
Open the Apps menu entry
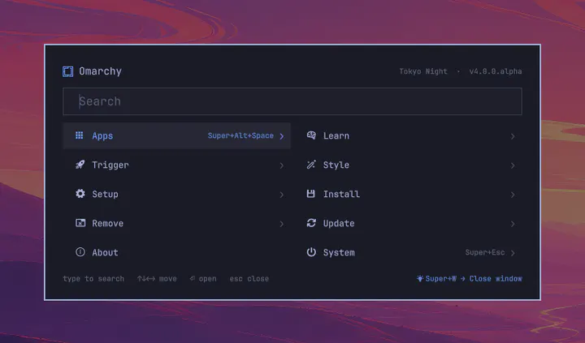(177, 136)
